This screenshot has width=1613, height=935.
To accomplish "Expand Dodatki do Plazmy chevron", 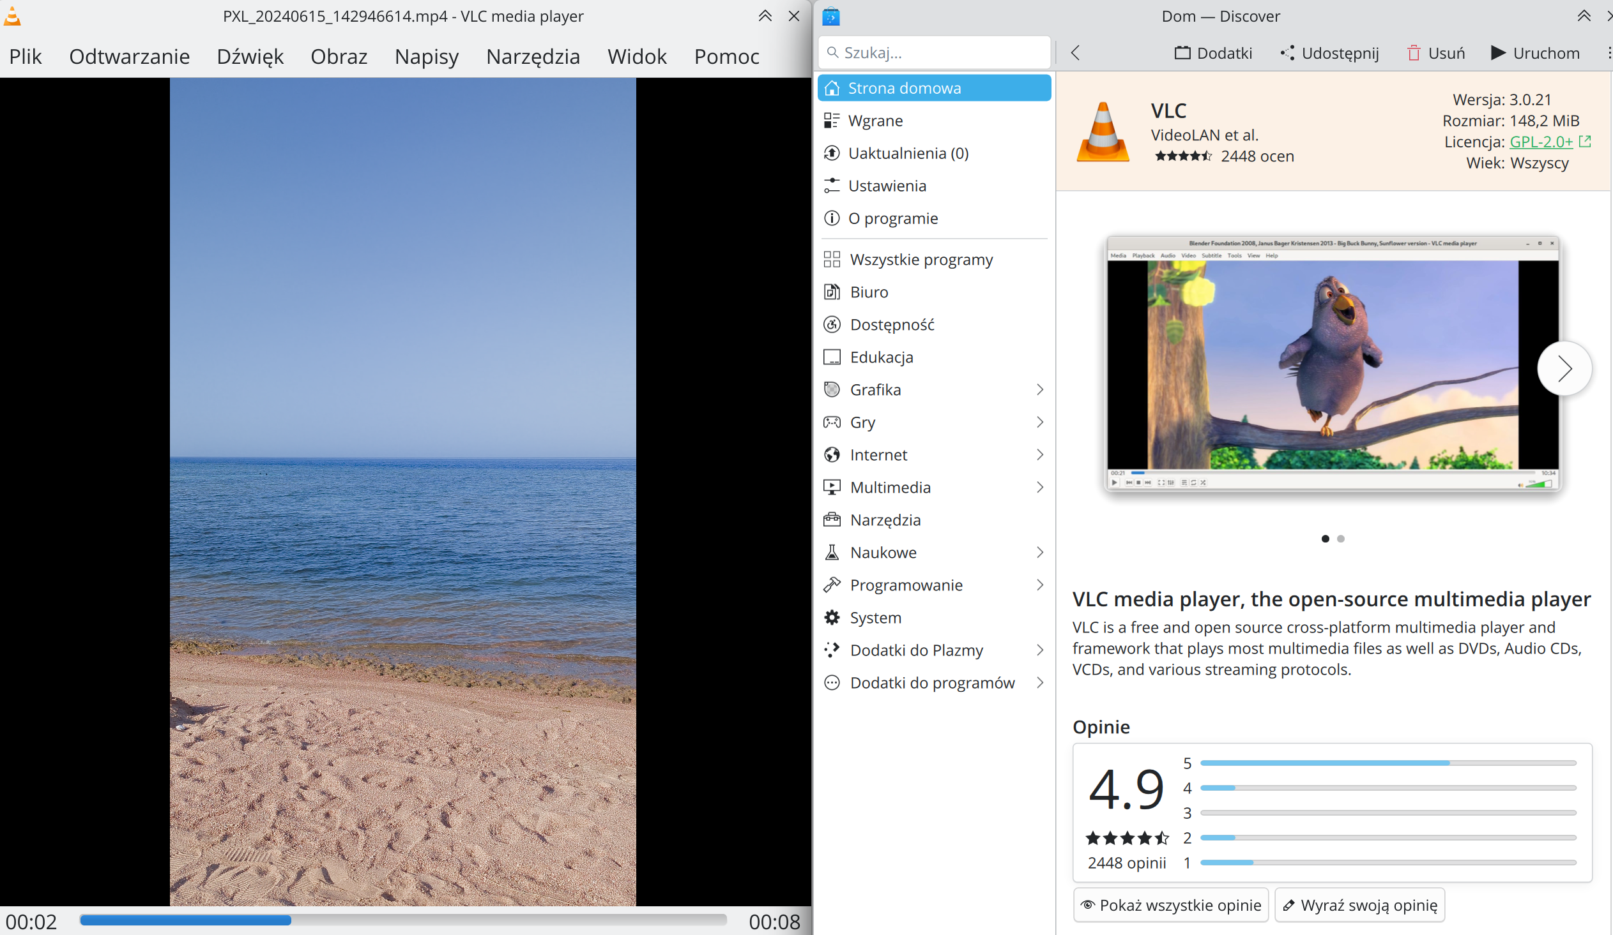I will click(x=1039, y=650).
